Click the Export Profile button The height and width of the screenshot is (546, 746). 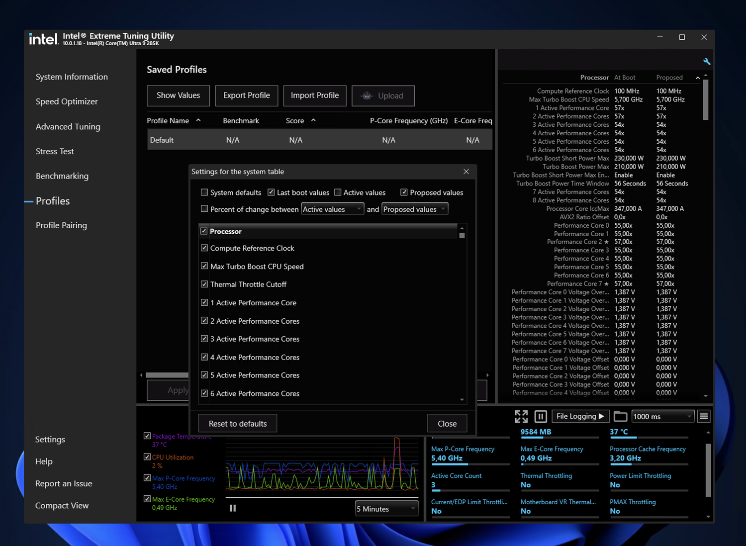(x=247, y=95)
